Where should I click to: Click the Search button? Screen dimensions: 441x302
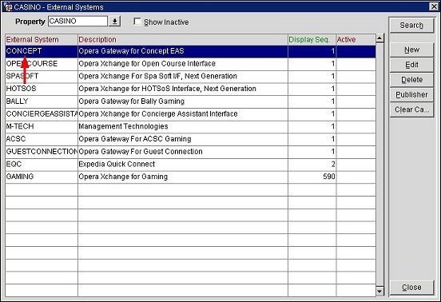[411, 26]
